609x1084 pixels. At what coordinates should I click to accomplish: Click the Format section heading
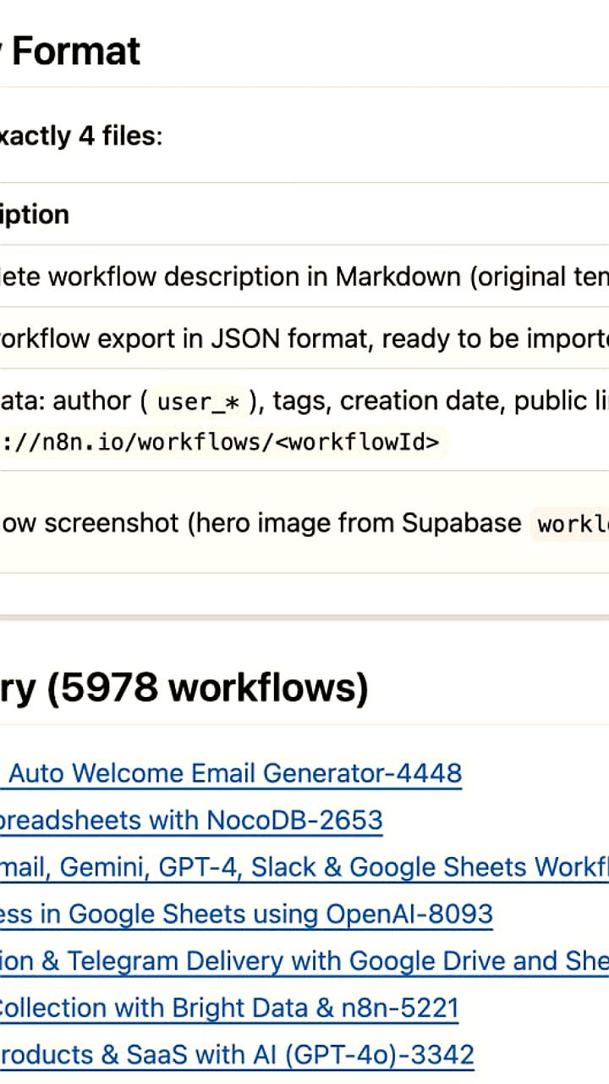[76, 51]
